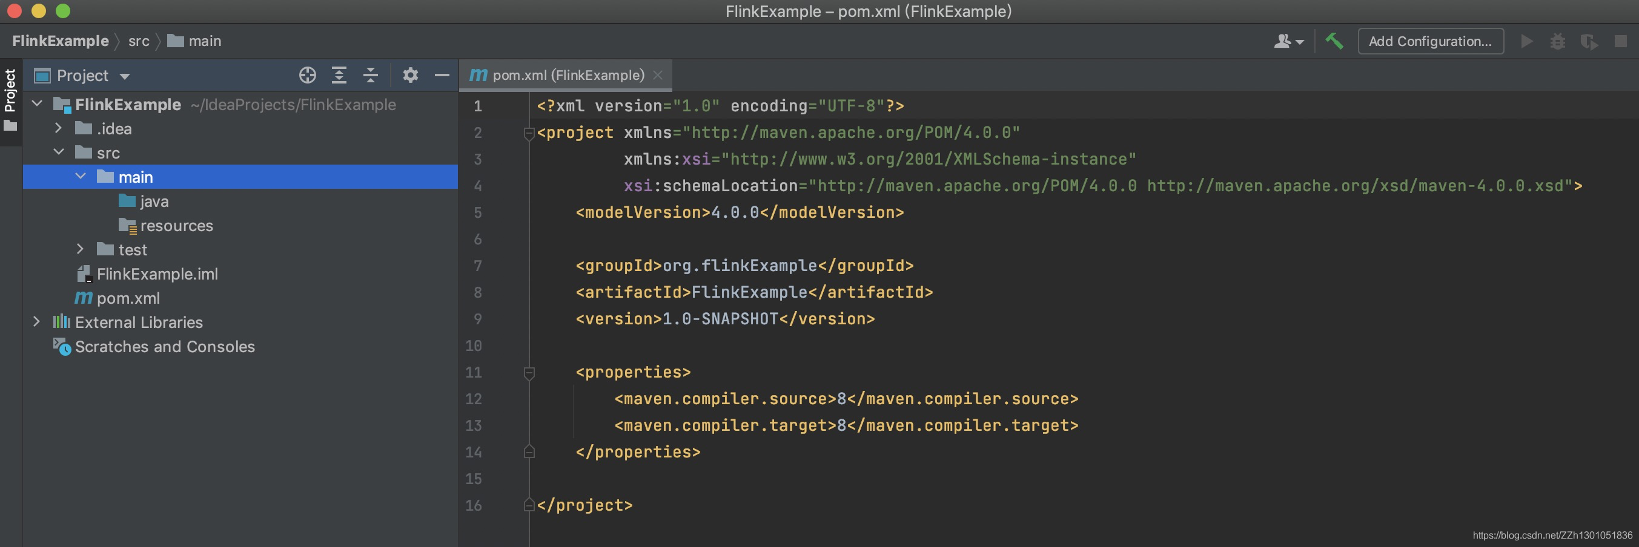Click the maven.compiler.target line
The height and width of the screenshot is (547, 1639).
846,425
